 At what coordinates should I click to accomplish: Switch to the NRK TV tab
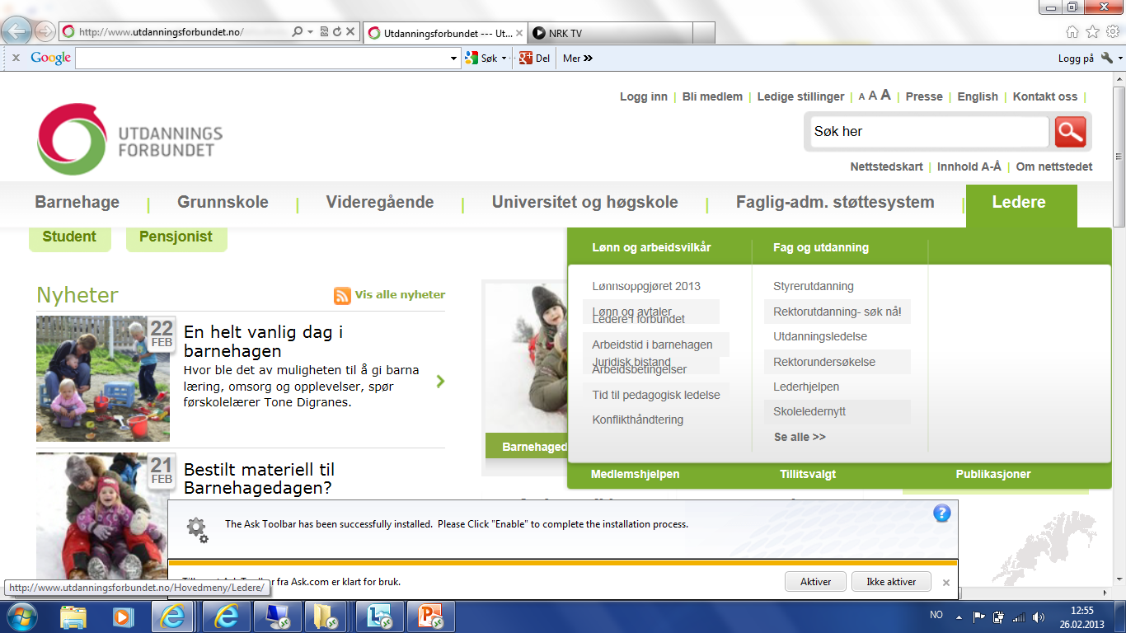tap(610, 33)
